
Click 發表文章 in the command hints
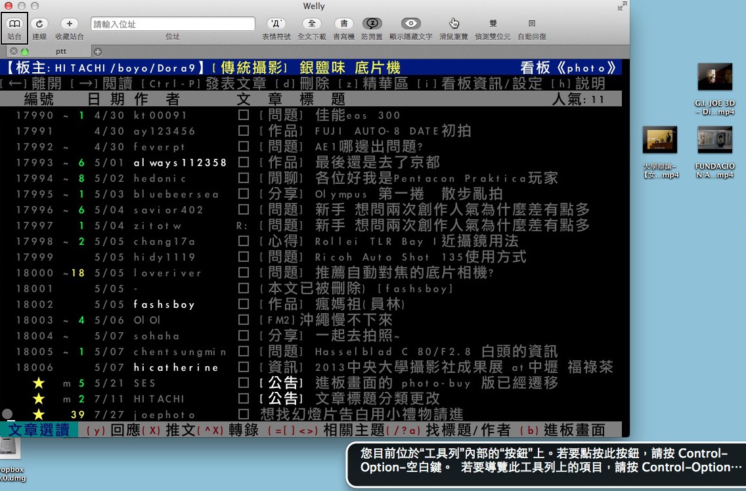(236, 83)
